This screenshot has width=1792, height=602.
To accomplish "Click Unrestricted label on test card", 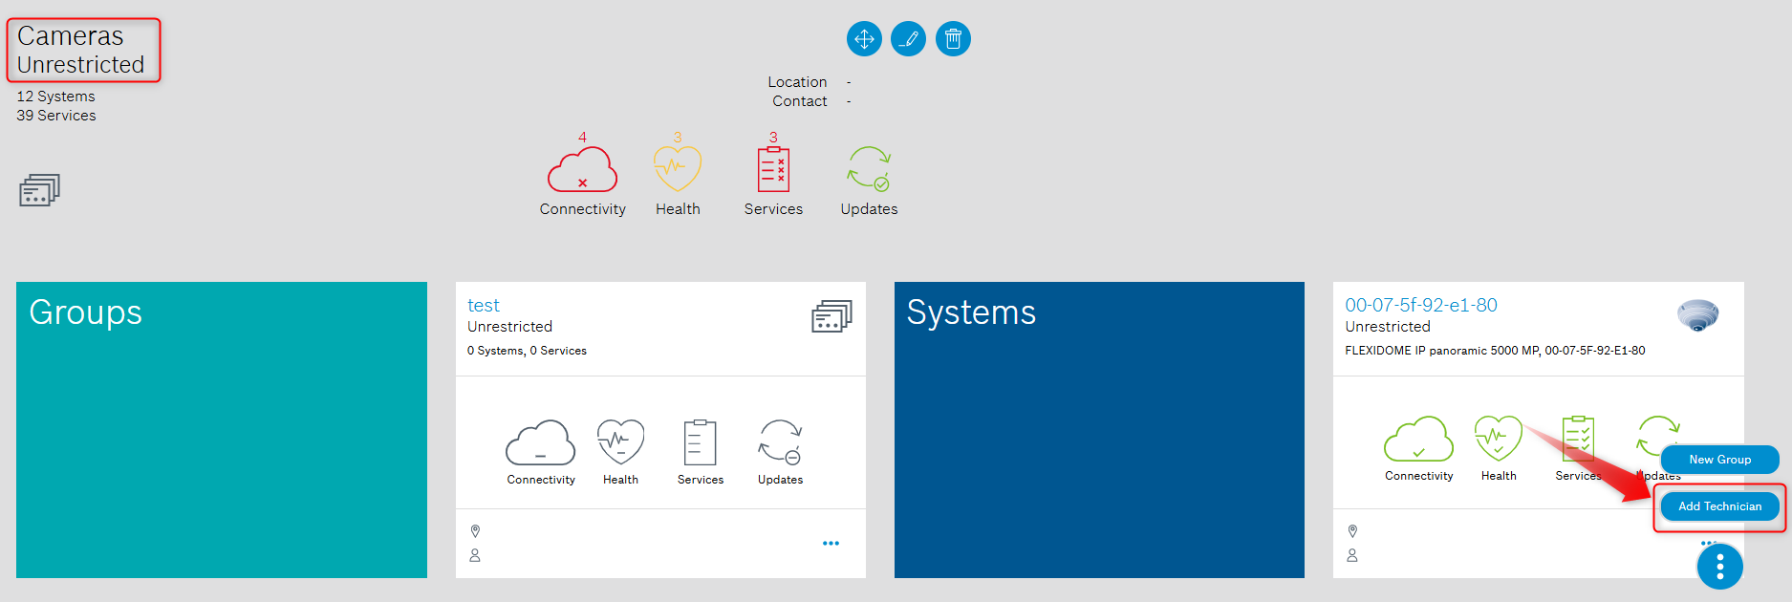I will (x=509, y=327).
